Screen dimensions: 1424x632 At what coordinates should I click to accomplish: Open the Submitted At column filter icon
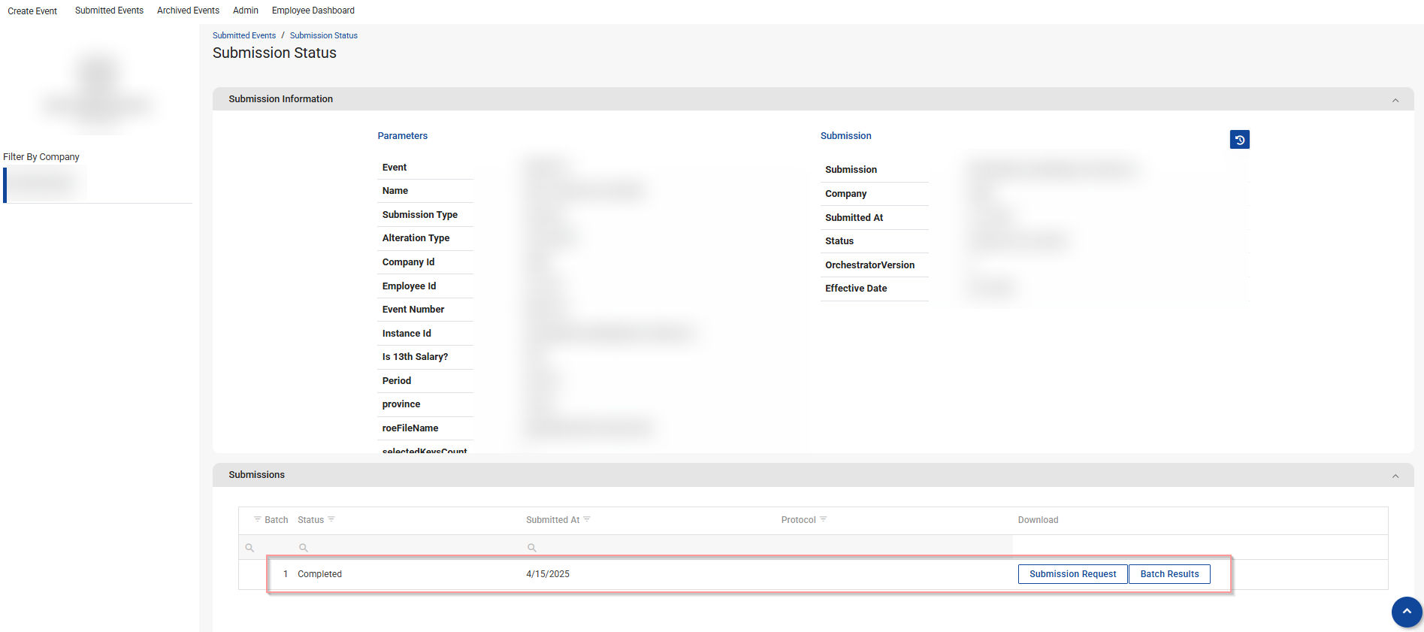587,519
